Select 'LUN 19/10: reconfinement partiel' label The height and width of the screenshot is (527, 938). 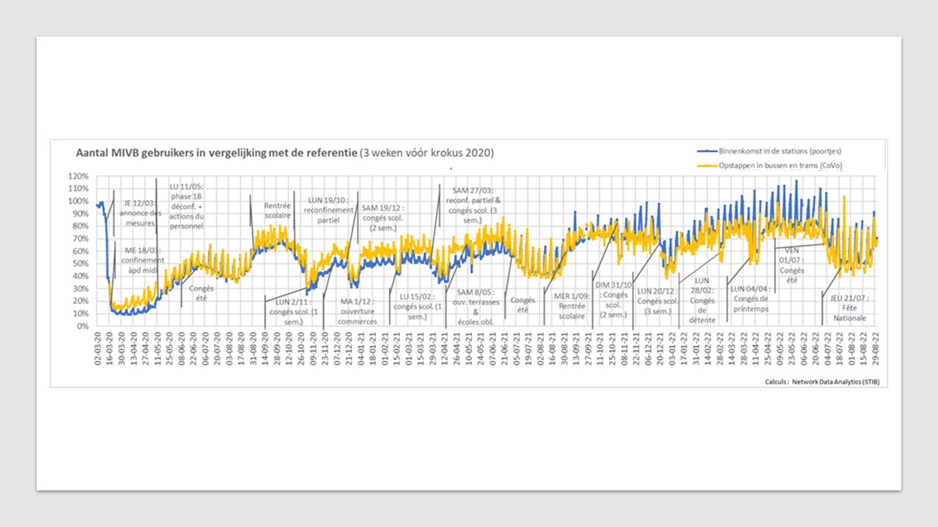pos(328,209)
